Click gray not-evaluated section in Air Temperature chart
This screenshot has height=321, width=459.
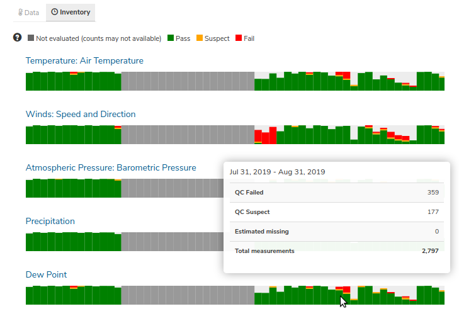coord(188,81)
